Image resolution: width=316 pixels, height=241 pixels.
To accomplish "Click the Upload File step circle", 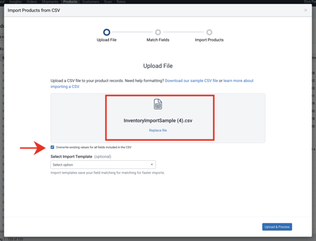I will [x=107, y=32].
